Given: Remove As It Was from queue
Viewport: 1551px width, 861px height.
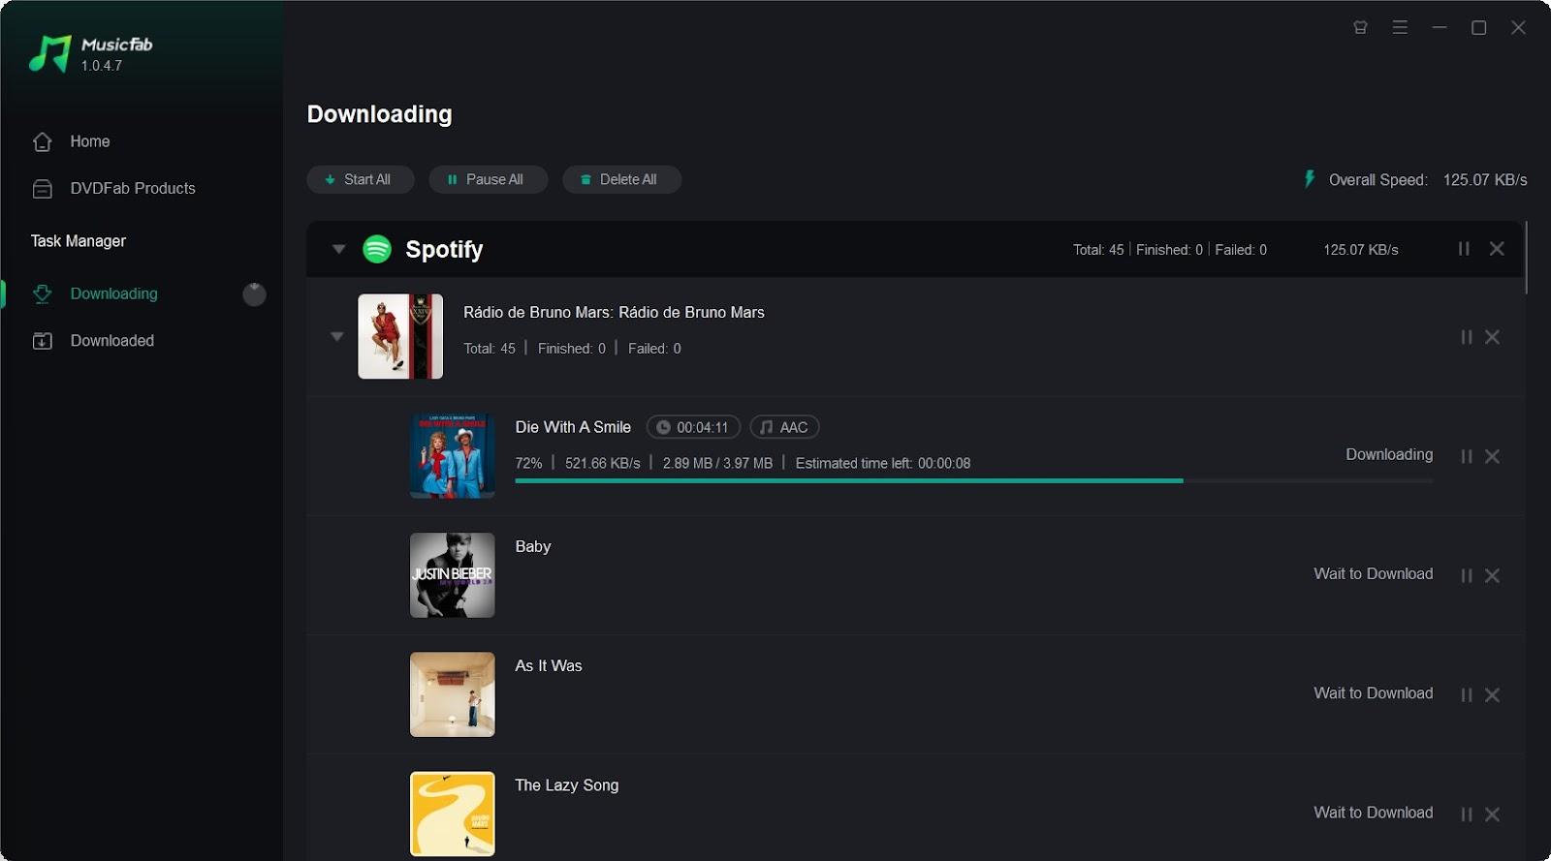Looking at the screenshot, I should 1493,695.
